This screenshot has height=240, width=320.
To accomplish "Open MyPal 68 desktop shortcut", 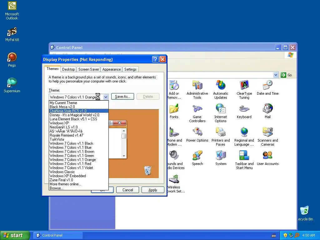I will coord(12,34).
